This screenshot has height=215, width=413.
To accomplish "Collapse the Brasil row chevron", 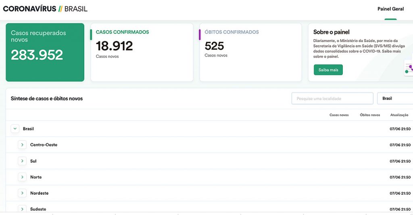I will pos(15,129).
